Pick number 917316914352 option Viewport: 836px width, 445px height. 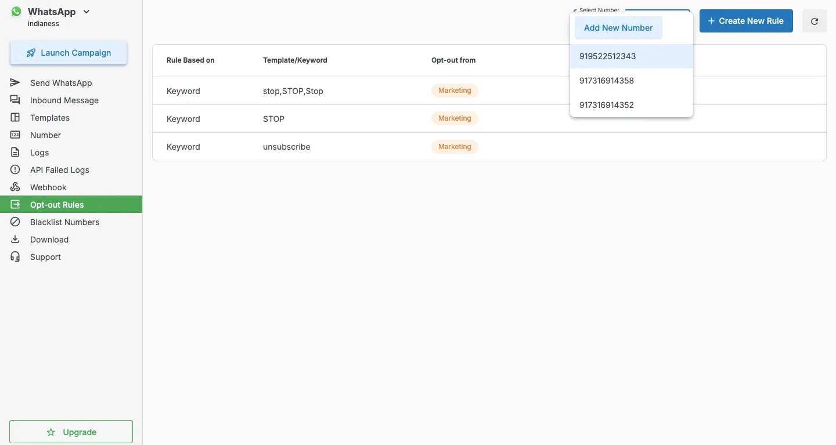632,105
